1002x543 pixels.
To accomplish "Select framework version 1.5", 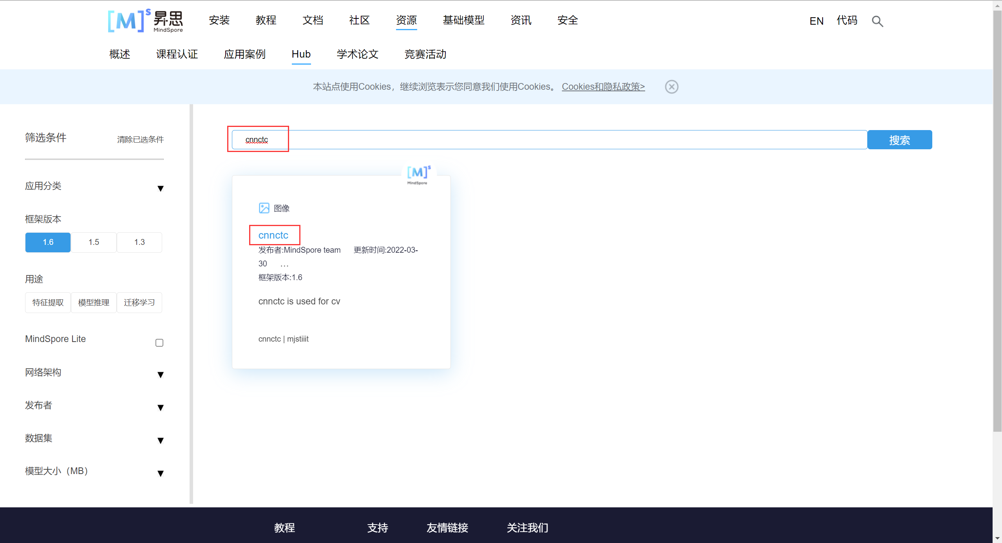I will tap(94, 242).
